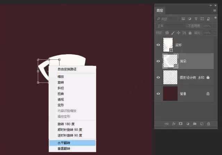Click lock icon on 背景 layer
Image resolution: width=222 pixels, height=155 pixels.
click(x=208, y=94)
